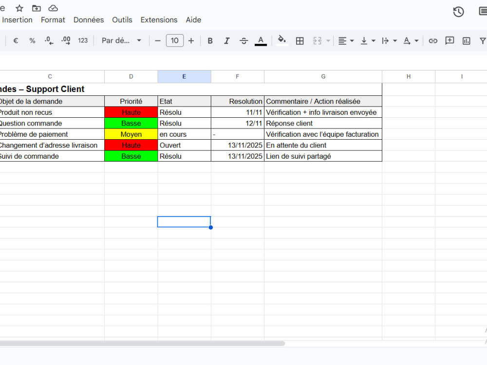Insert a comment

(450, 41)
